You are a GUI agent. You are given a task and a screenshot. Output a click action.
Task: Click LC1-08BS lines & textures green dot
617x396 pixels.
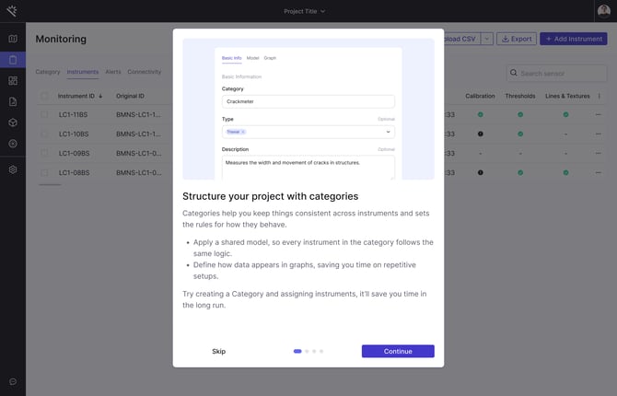(565, 172)
